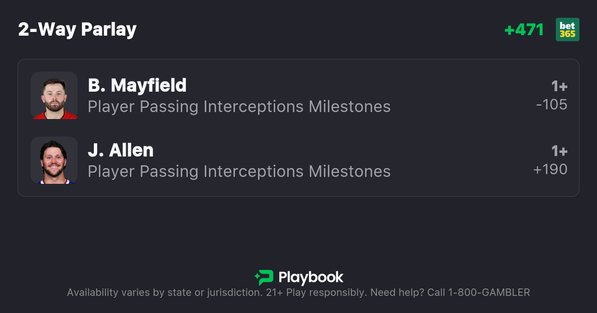Image resolution: width=597 pixels, height=313 pixels.
Task: Click B. Mayfield's player headshot
Action: click(54, 95)
